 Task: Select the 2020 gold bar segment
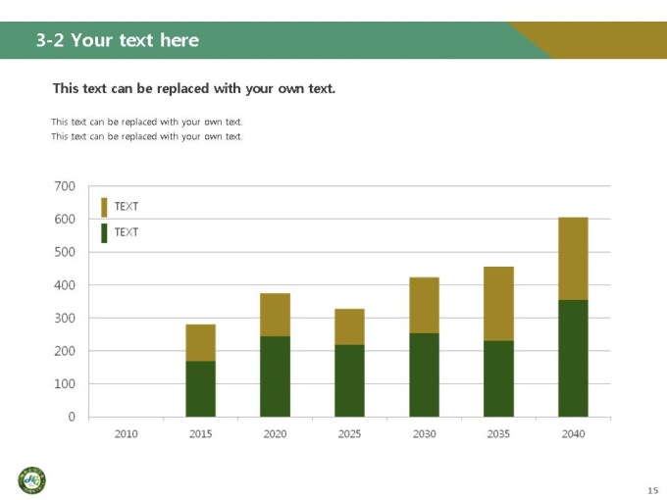coord(276,315)
